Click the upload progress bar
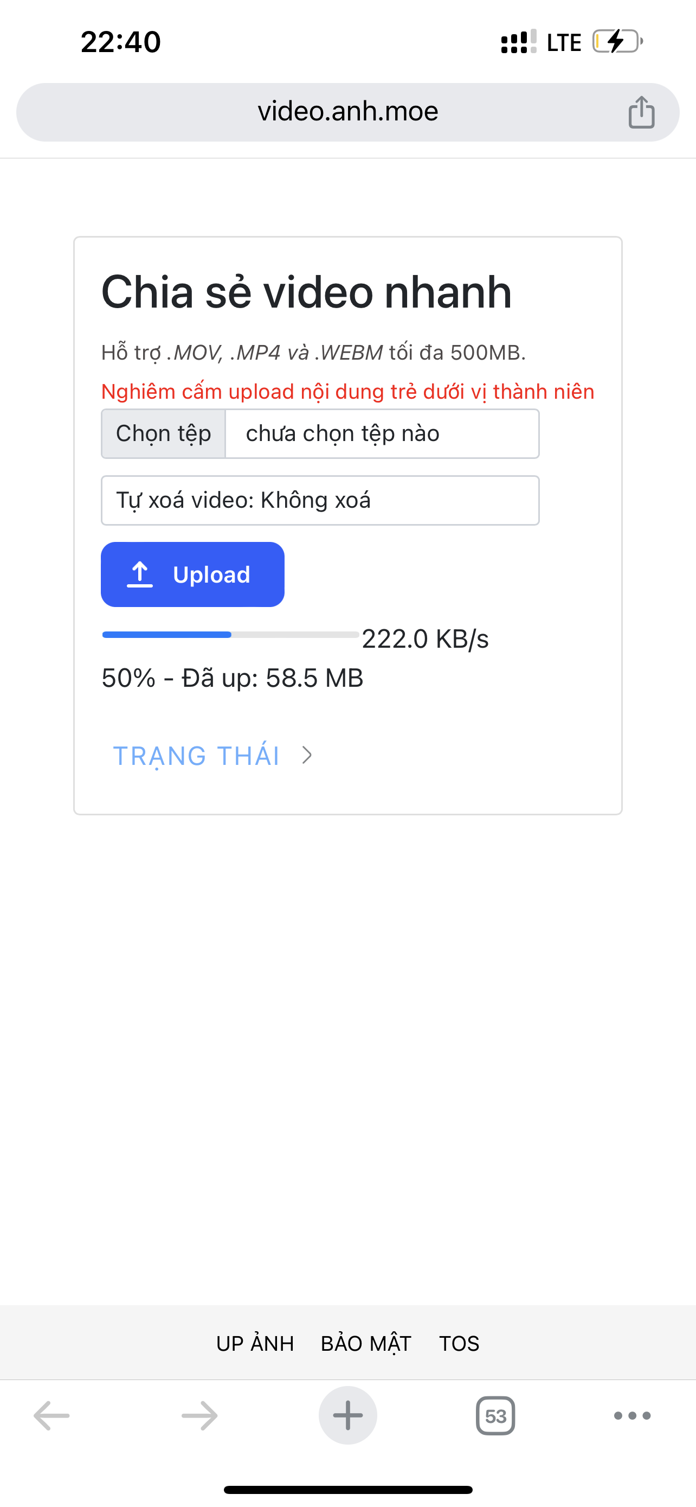 click(x=230, y=635)
